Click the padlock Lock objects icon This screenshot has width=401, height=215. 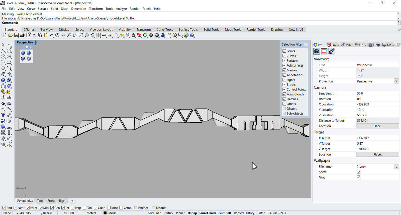(134, 35)
